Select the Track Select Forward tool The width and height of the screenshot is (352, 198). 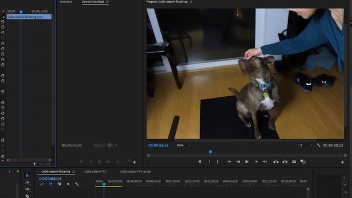27,182
